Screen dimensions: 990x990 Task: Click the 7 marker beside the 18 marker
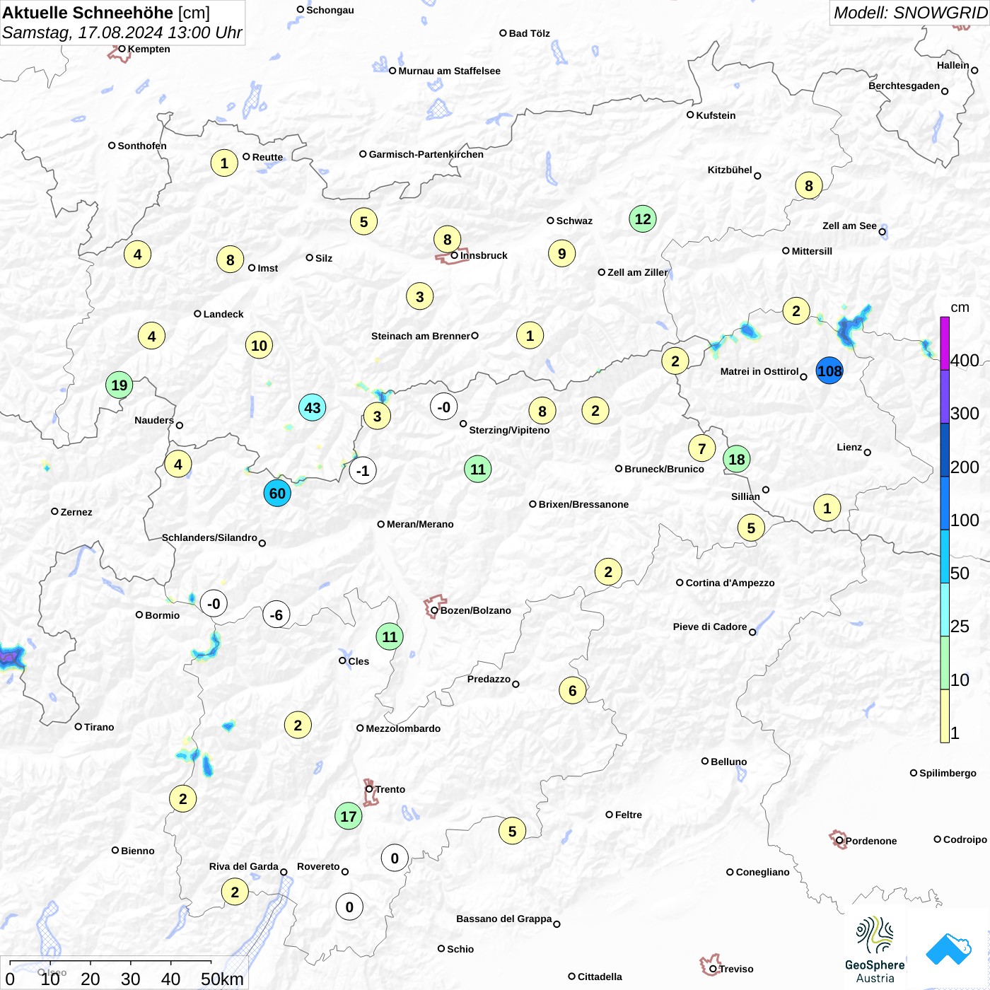pos(702,448)
